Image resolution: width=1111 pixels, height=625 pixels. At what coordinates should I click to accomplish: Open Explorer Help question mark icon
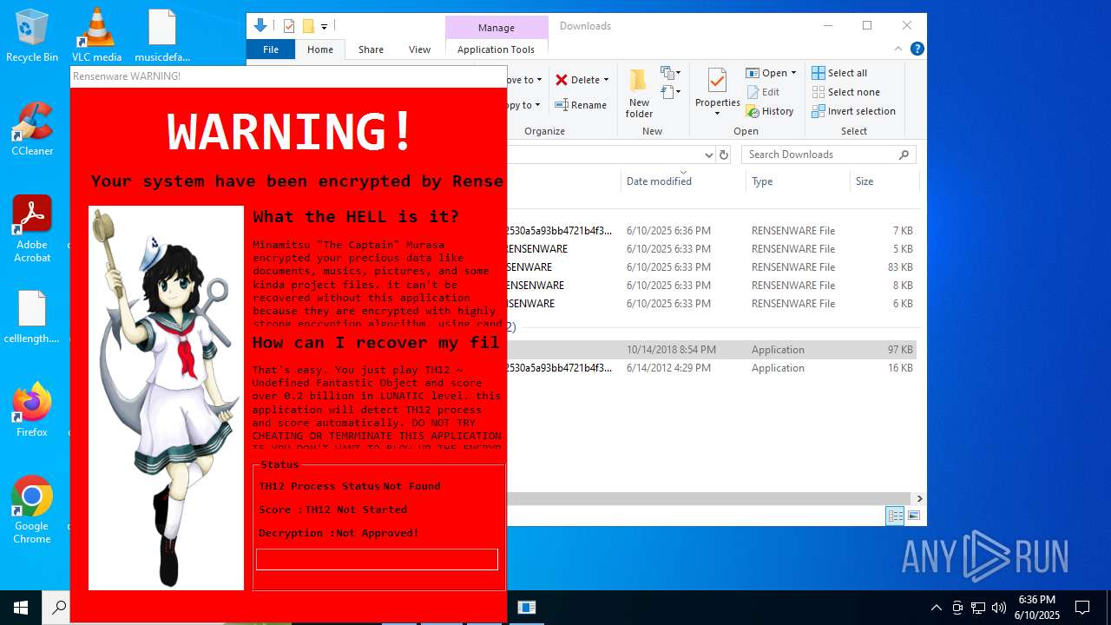tap(917, 49)
